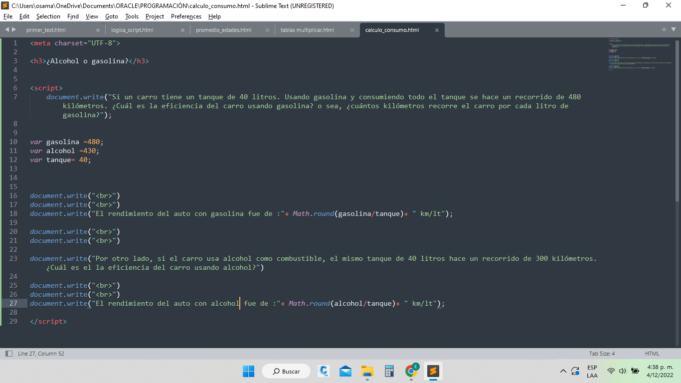The height and width of the screenshot is (383, 681).
Task: Open File Explorer from taskbar
Action: [367, 371]
